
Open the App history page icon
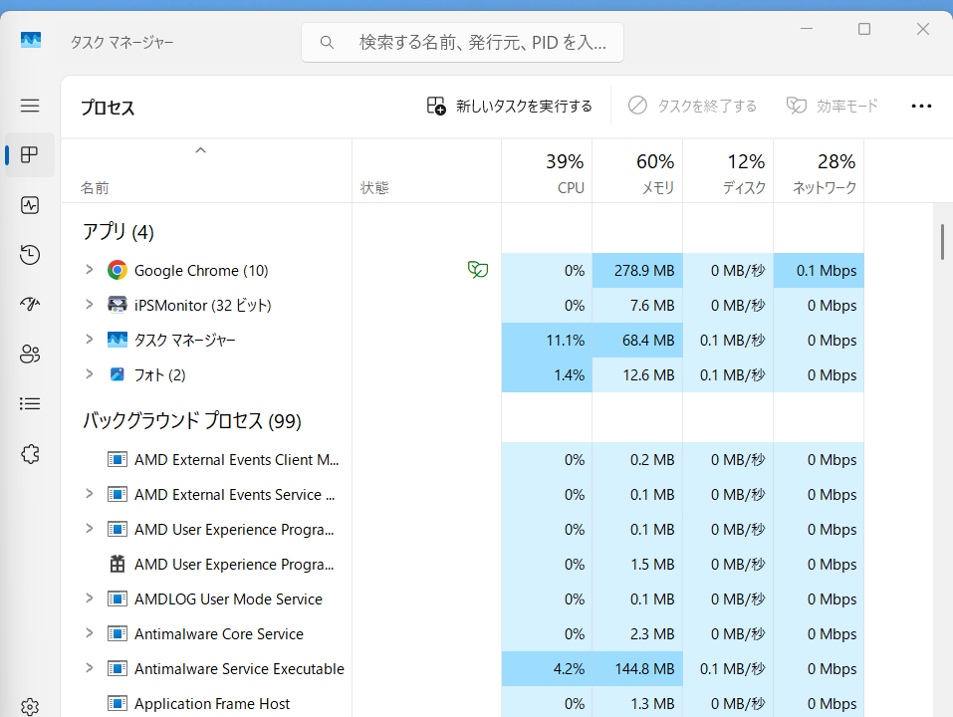coord(30,255)
